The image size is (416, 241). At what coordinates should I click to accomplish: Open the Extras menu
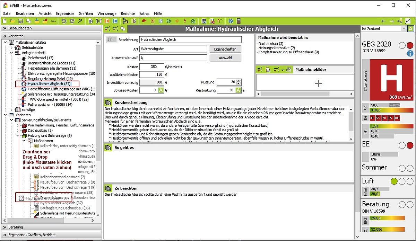coord(144,14)
